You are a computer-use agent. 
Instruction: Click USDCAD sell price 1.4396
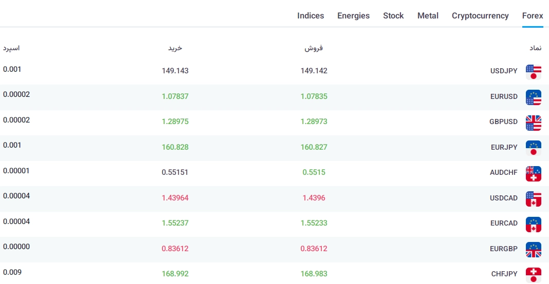click(314, 198)
